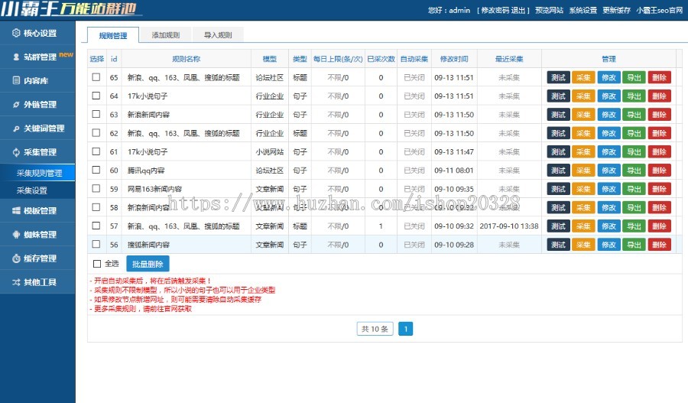Viewport: 688px width, 403px height.
Task: Click rule name 网易163新闻内容
Action: click(x=154, y=189)
